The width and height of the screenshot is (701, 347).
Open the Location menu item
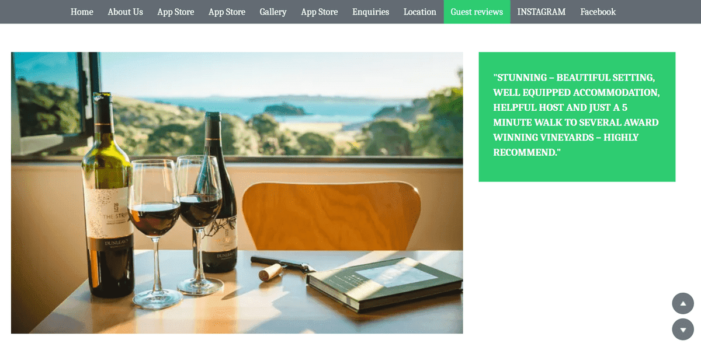pyautogui.click(x=419, y=12)
